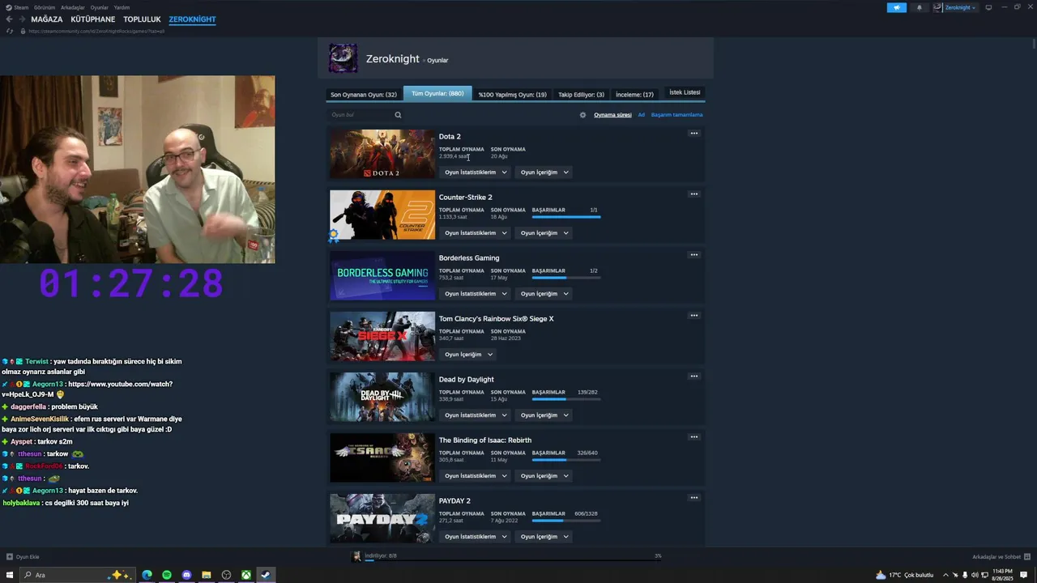Click Counter-Strike 2 achievement progress bar
Screen dimensions: 1037x583
(566, 217)
